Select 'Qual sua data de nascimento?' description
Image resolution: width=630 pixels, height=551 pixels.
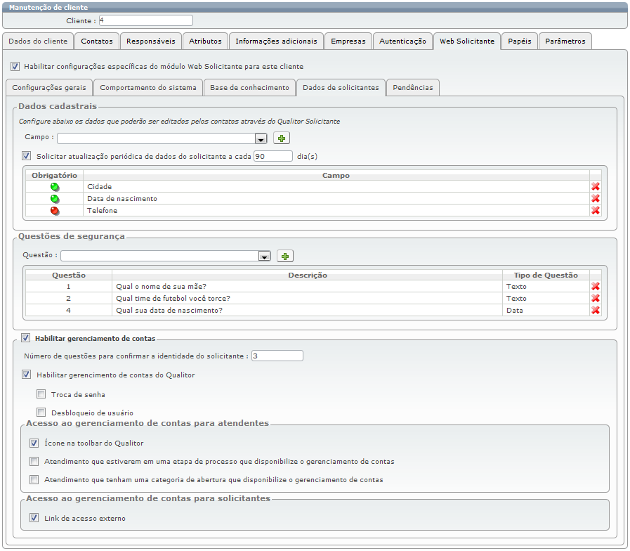(169, 310)
